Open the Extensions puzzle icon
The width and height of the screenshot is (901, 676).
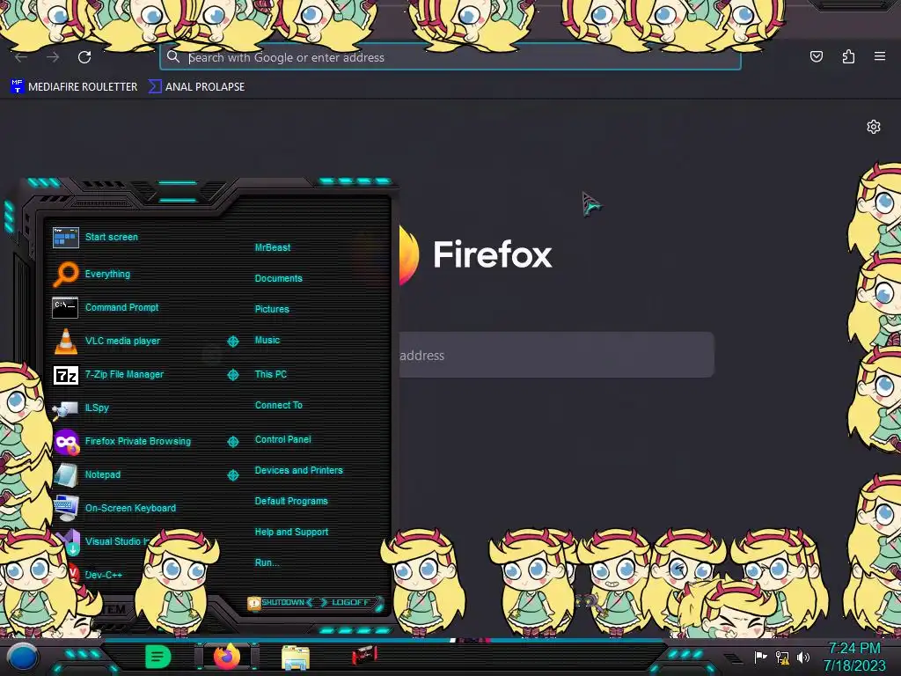point(848,56)
